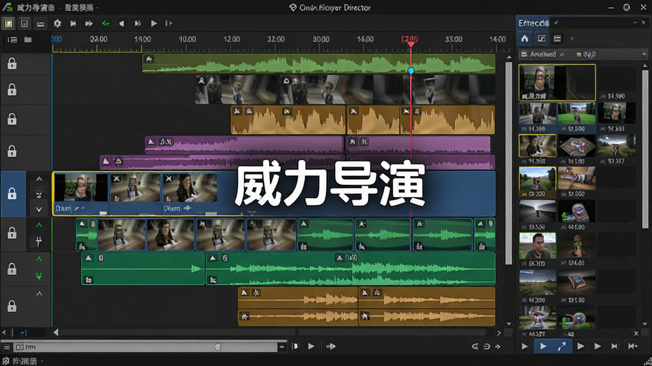Click the last preview control icon at the far right
This screenshot has height=366, width=652.
pos(633,346)
